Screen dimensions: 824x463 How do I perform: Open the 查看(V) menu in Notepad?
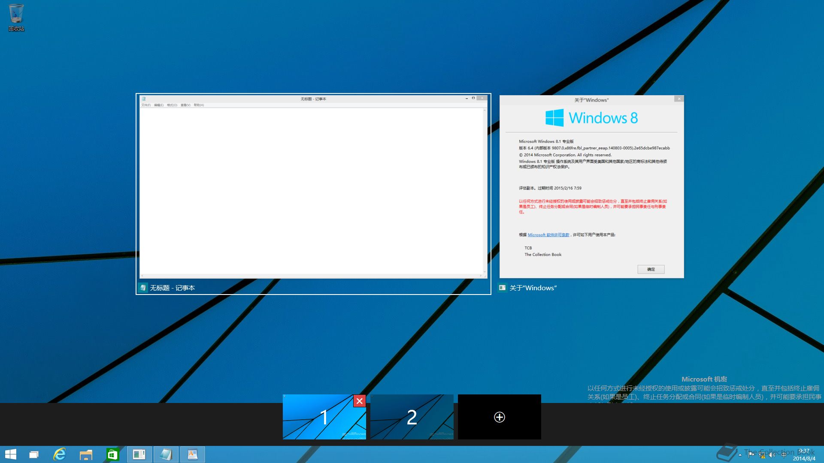click(x=185, y=105)
